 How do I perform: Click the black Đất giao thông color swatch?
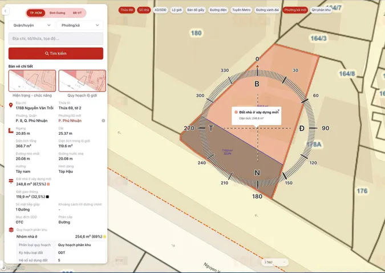click(47, 197)
